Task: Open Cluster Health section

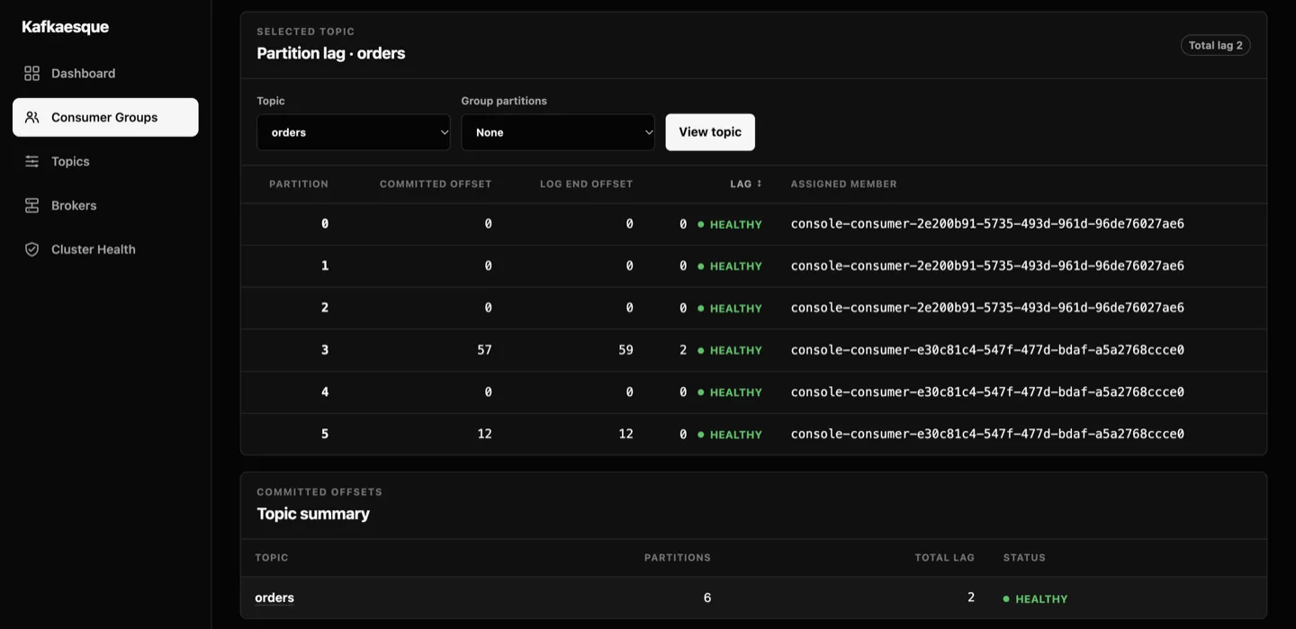Action: (x=105, y=249)
